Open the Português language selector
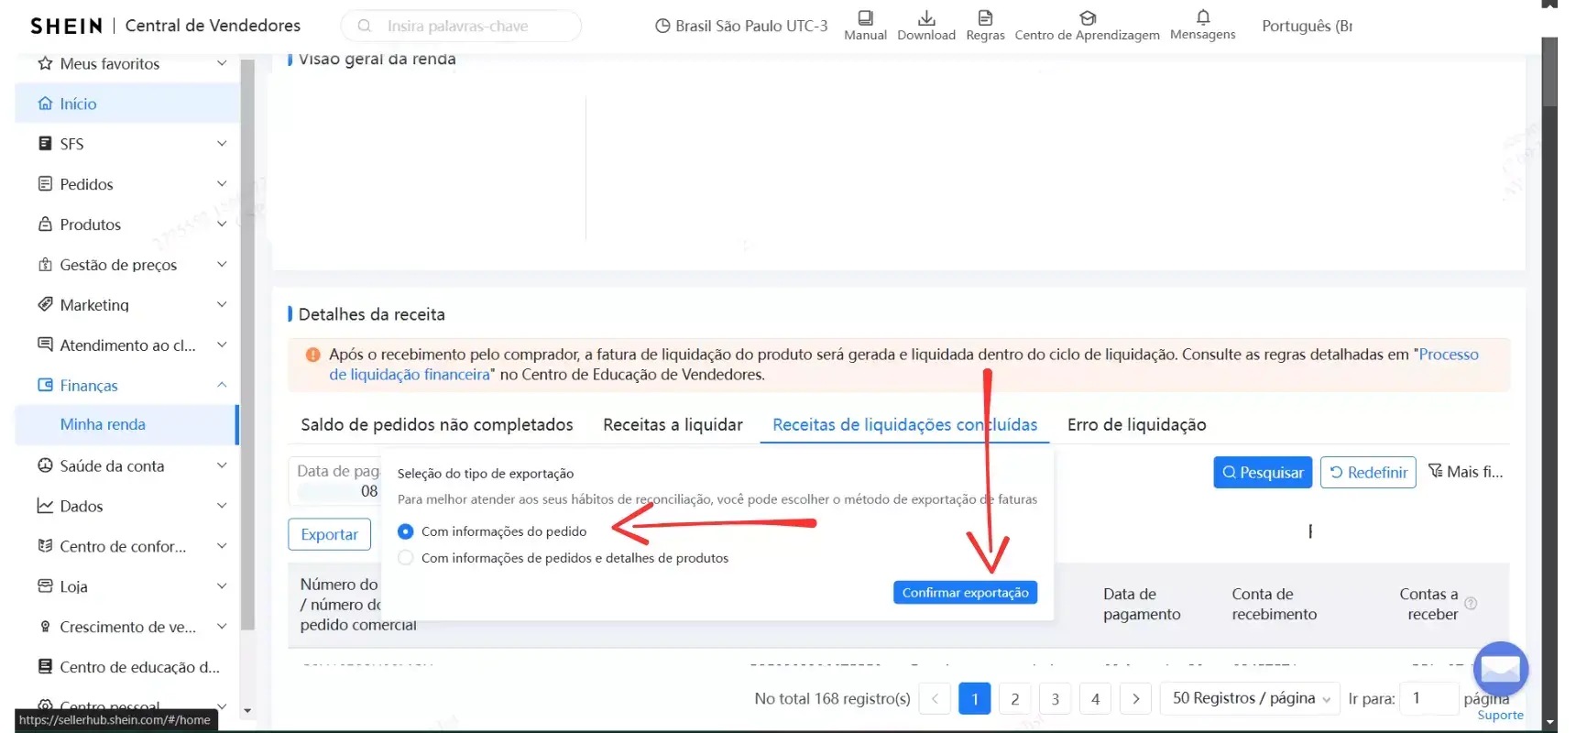1576x733 pixels. 1307,26
